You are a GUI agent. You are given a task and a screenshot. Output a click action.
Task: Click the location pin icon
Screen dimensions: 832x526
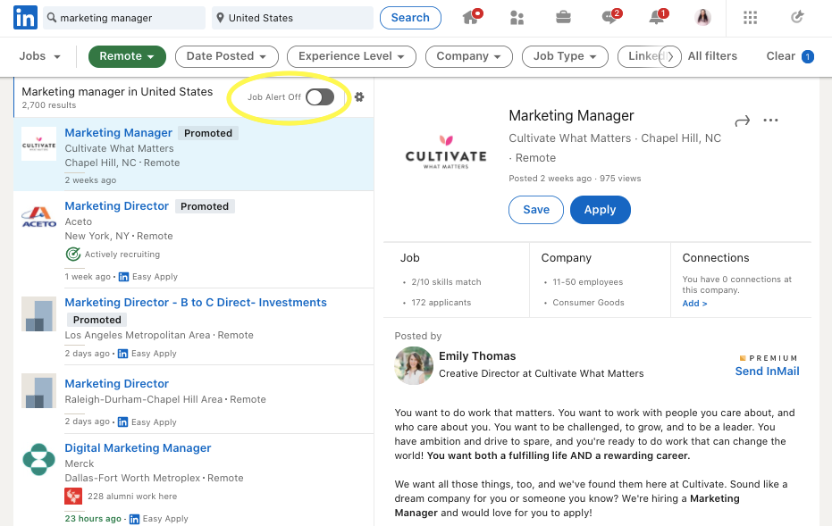point(220,18)
